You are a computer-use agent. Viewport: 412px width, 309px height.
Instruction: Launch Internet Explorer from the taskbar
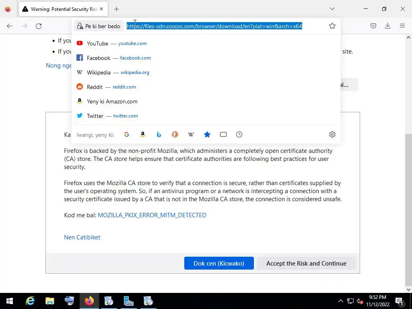[x=30, y=301]
